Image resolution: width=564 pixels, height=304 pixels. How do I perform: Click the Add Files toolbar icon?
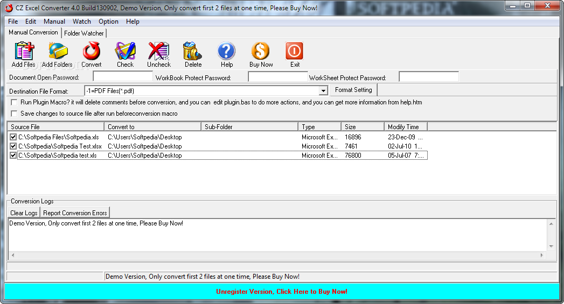[24, 51]
